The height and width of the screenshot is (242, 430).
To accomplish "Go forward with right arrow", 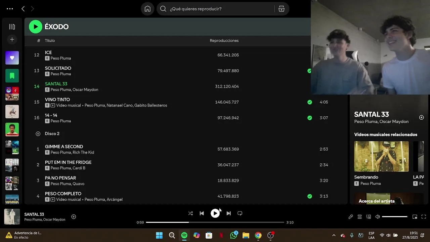I will click(x=33, y=9).
